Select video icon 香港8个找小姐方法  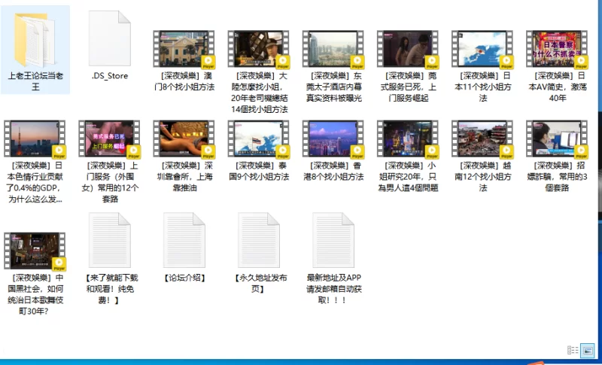tap(333, 139)
